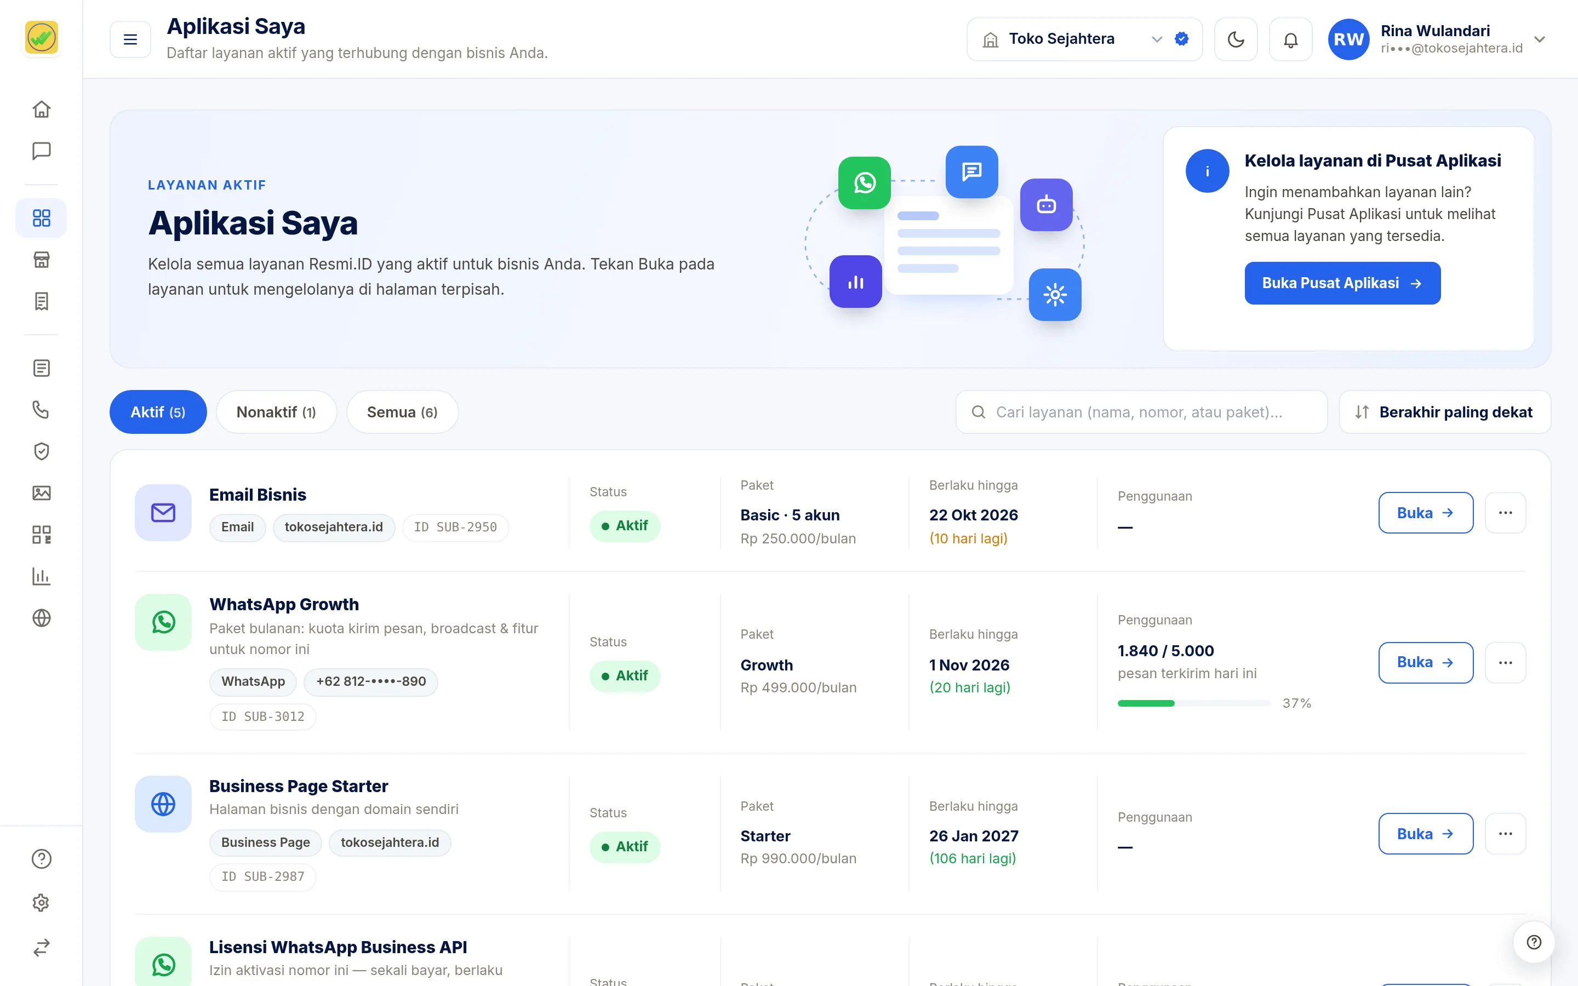Click the notification bell icon
The height and width of the screenshot is (986, 1578).
point(1290,39)
